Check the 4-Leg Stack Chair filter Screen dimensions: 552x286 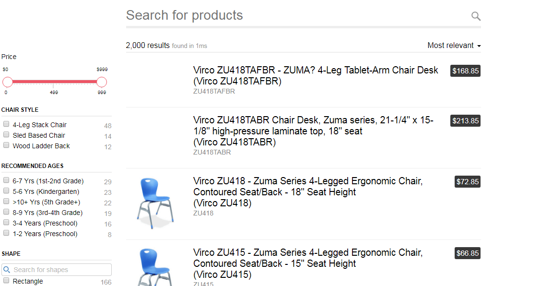tap(6, 124)
